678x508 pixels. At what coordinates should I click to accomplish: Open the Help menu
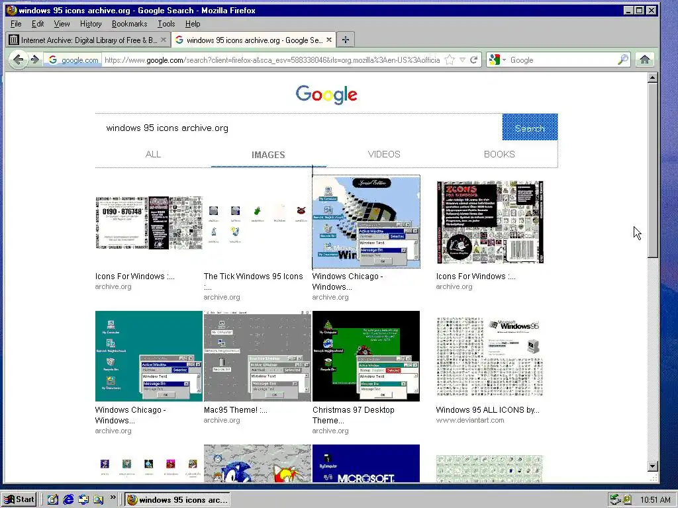pyautogui.click(x=193, y=24)
